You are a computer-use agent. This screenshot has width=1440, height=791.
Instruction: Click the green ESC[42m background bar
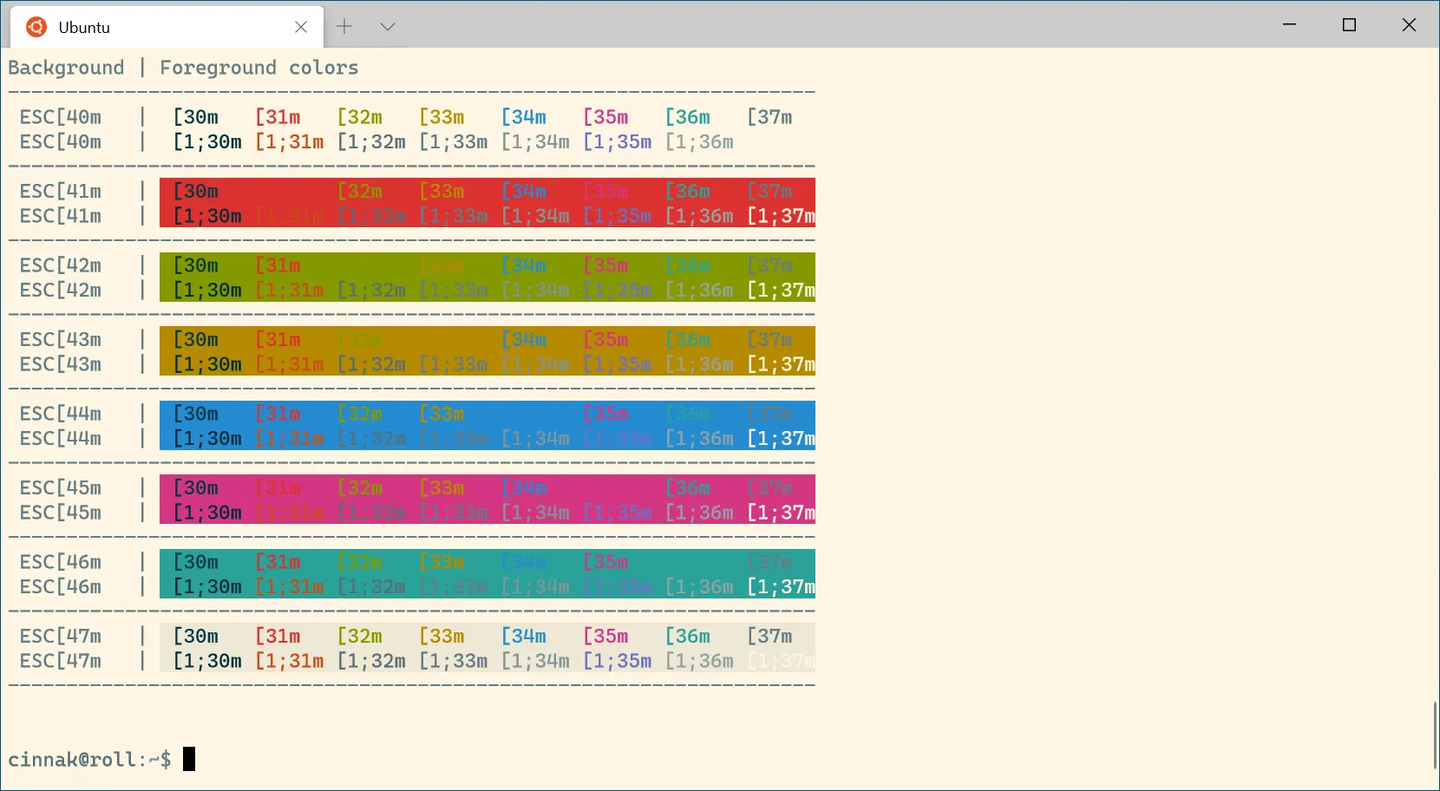point(488,277)
